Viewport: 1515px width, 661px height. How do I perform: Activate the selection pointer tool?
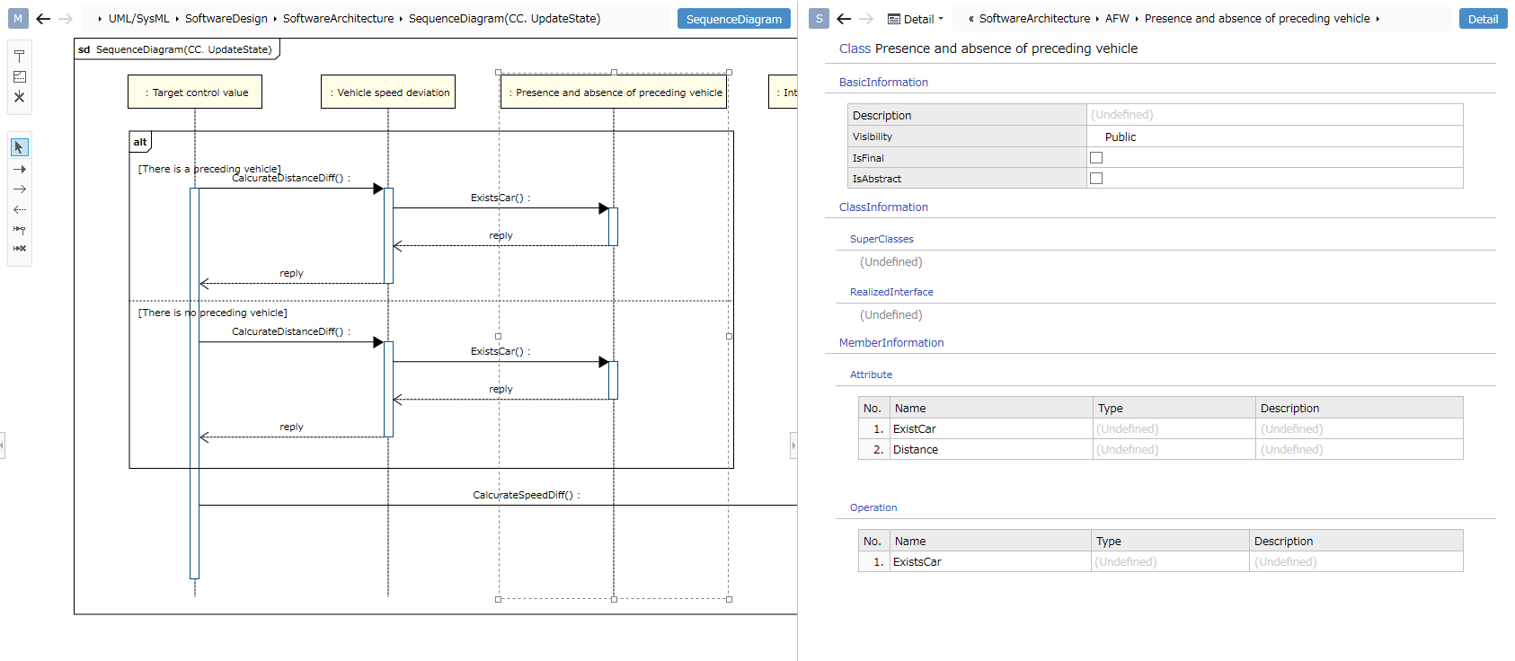tap(19, 147)
